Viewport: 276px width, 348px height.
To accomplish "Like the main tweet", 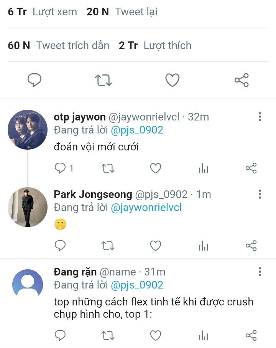I will pos(172,80).
